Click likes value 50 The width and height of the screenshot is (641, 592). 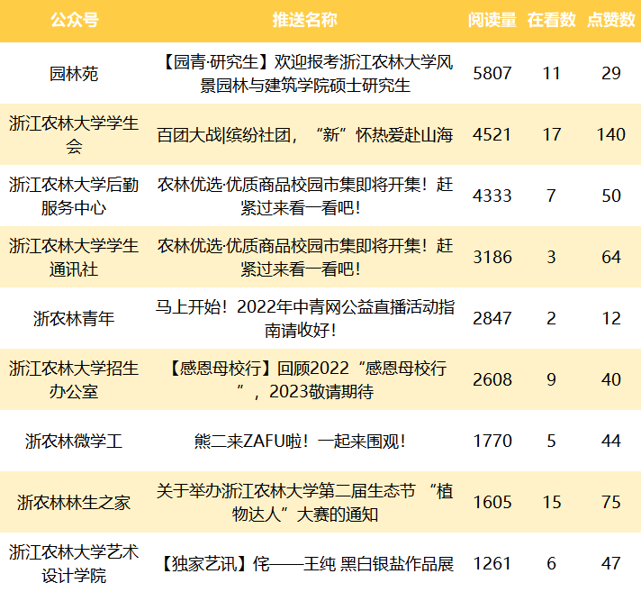pyautogui.click(x=611, y=196)
